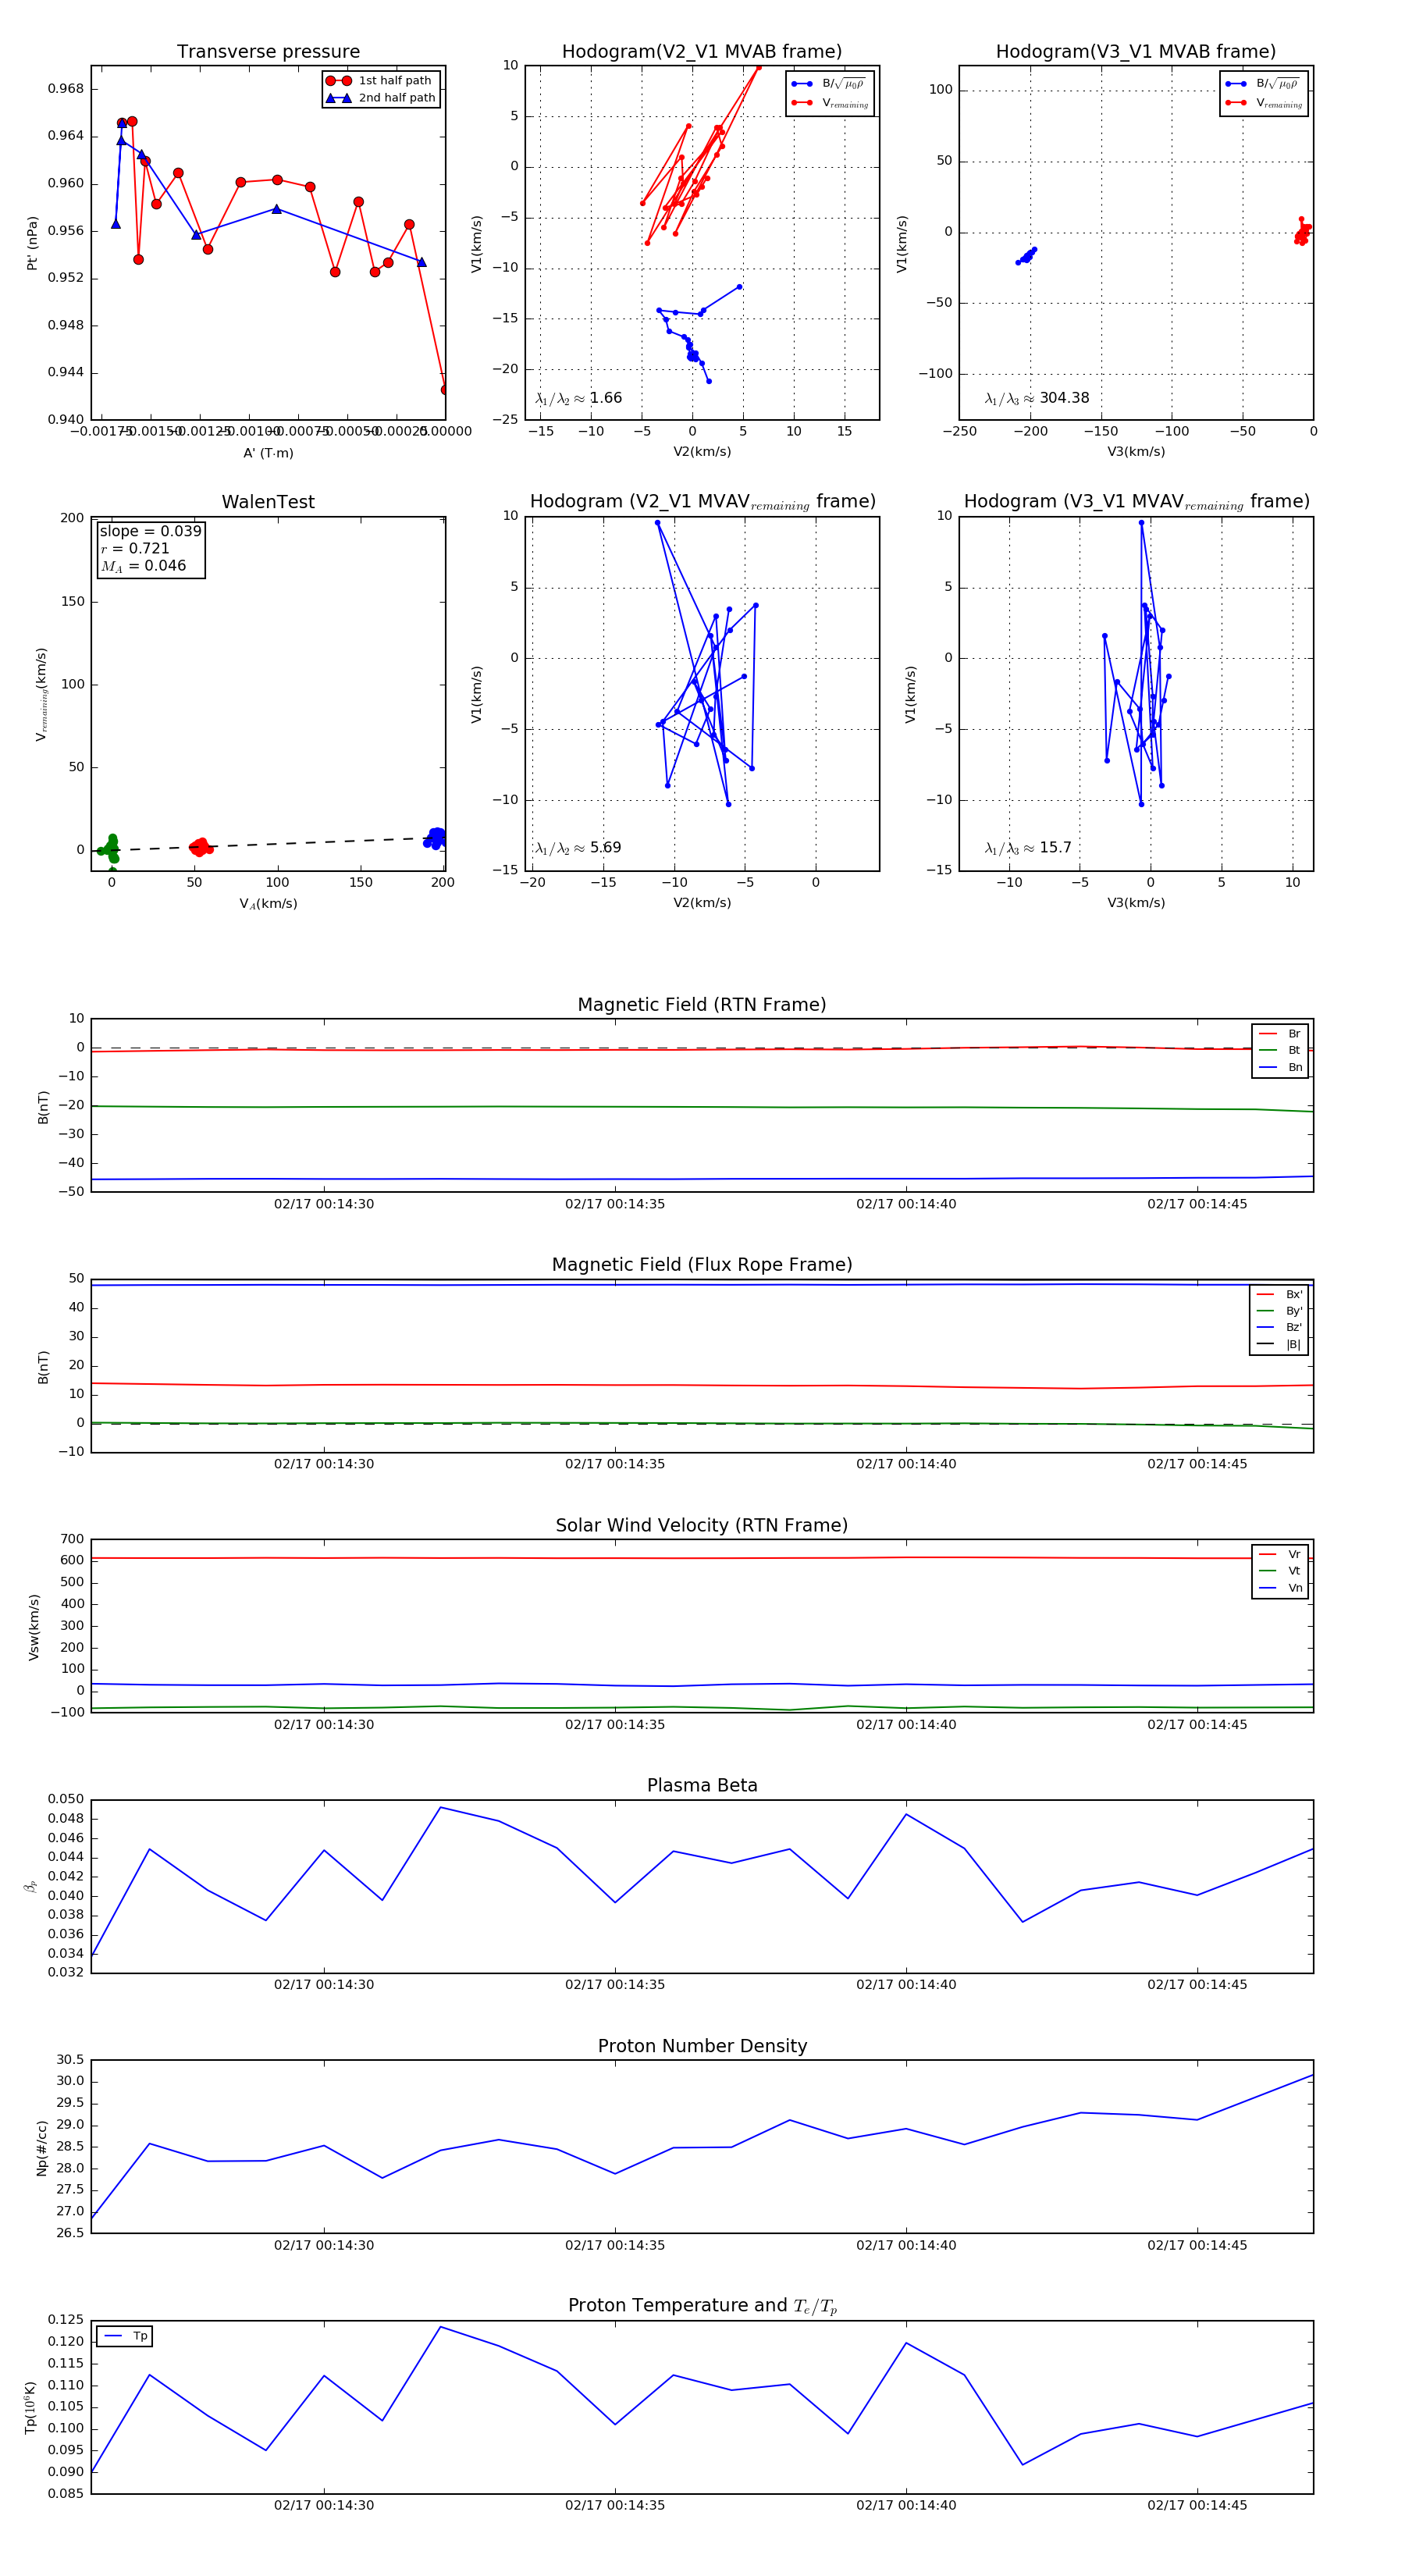Select the "Bn" legend entry

(x=1280, y=1068)
